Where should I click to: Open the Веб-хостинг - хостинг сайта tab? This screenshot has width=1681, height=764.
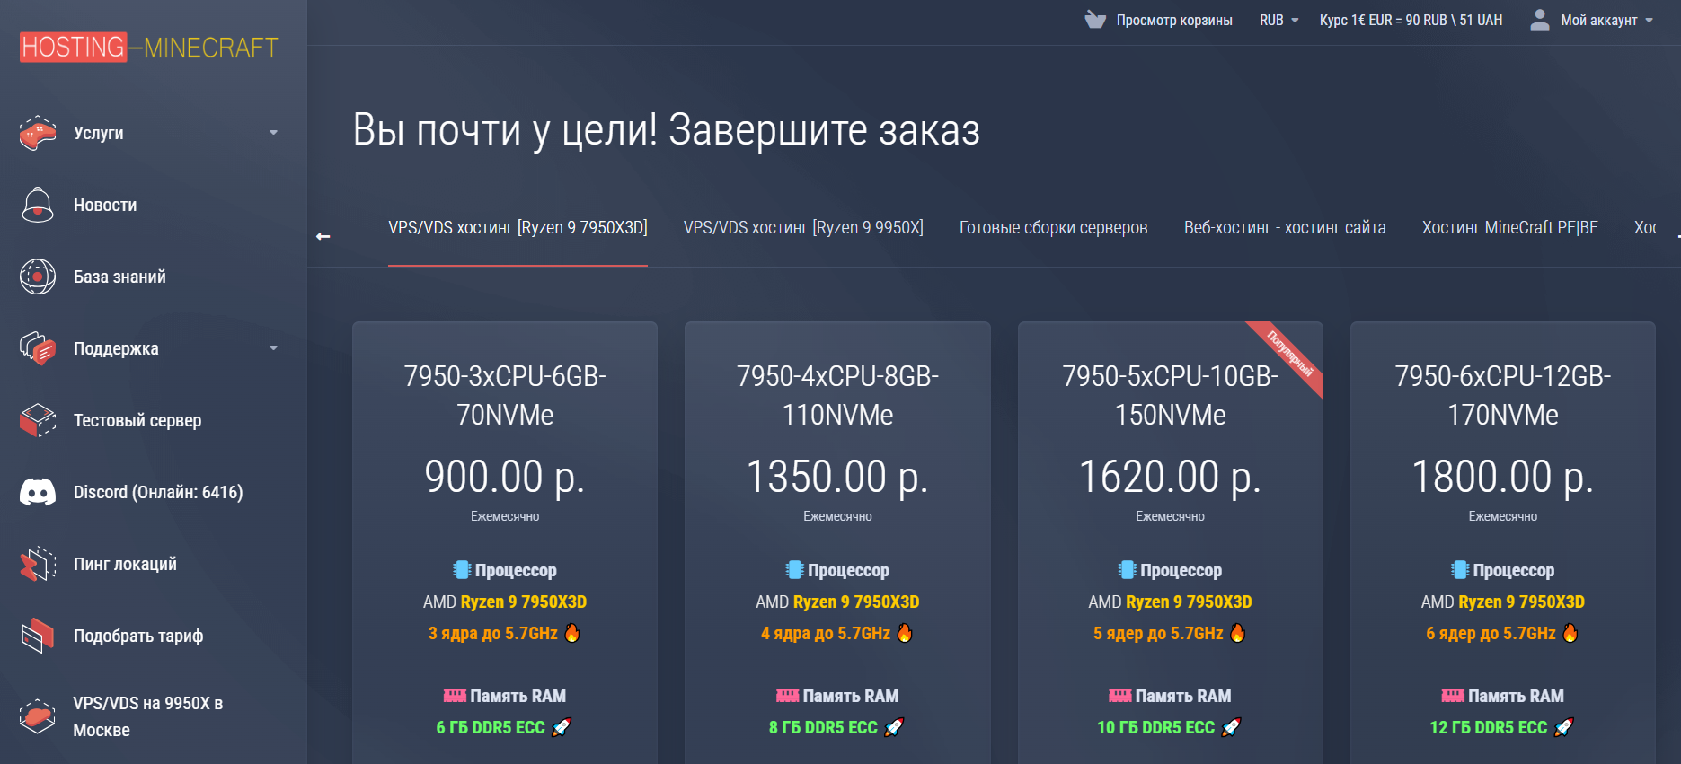[x=1285, y=228]
